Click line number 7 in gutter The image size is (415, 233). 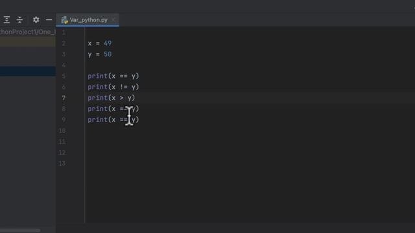coord(64,98)
